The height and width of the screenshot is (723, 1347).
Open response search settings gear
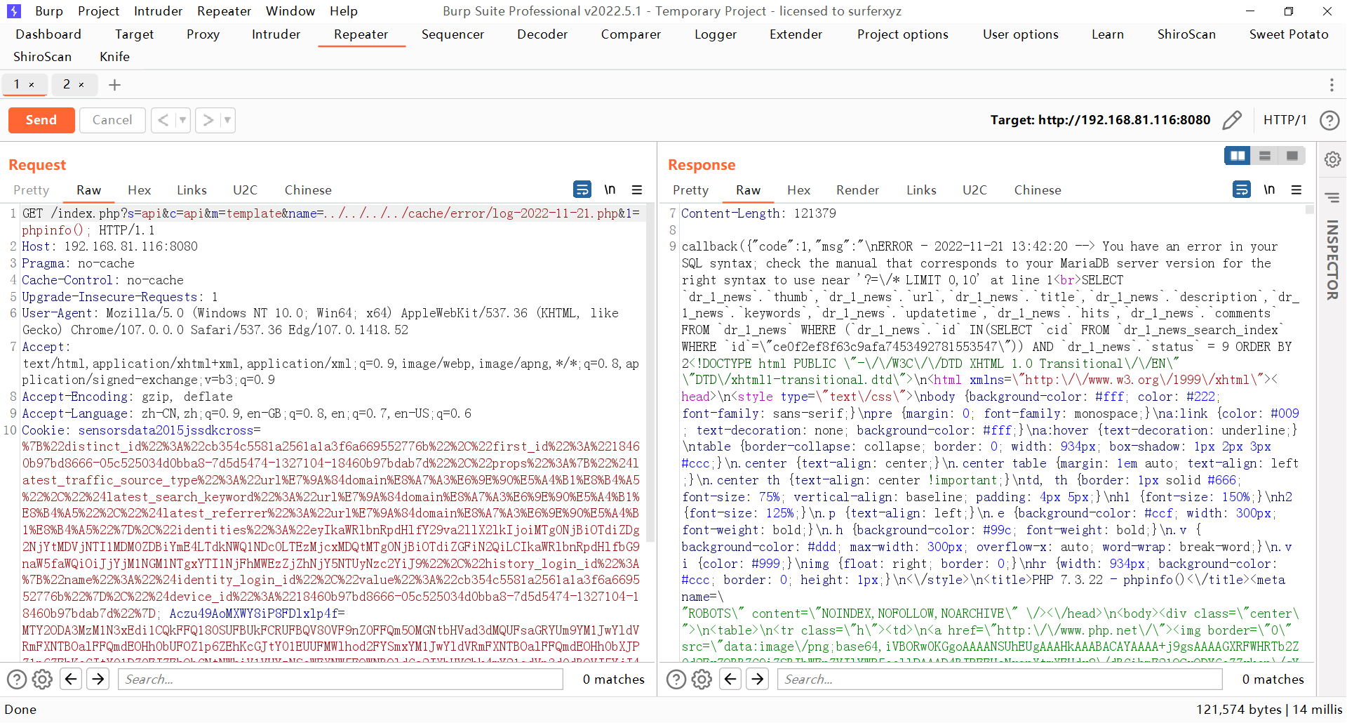click(702, 679)
